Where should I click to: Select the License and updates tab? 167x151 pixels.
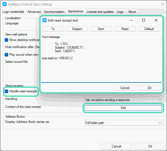pos(100,12)
